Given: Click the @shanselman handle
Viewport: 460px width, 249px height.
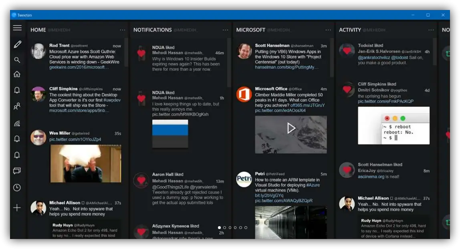Looking at the screenshot, I should point(302,46).
